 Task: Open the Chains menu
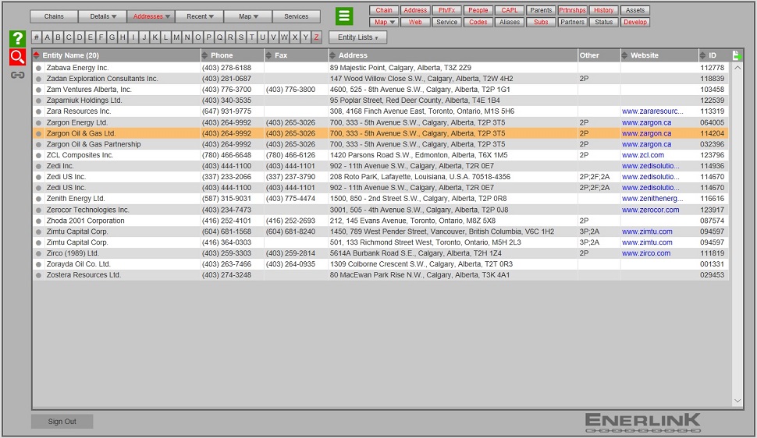(x=54, y=16)
